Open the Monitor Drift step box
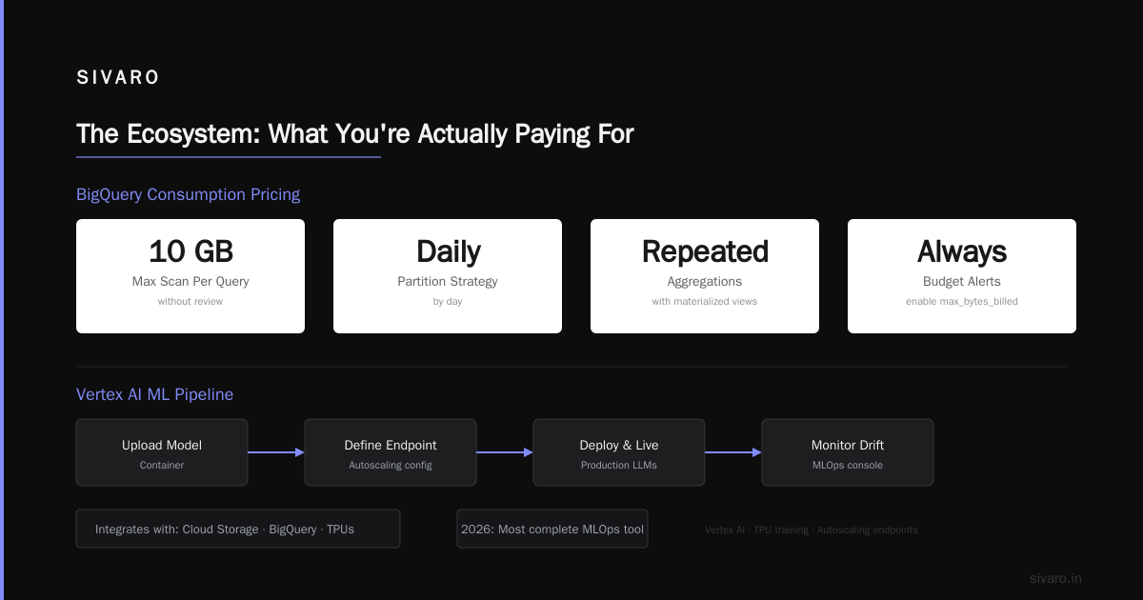The width and height of the screenshot is (1143, 600). pyautogui.click(x=848, y=452)
